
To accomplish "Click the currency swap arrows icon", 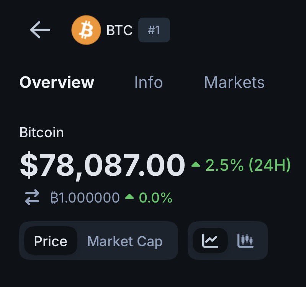I will (32, 198).
